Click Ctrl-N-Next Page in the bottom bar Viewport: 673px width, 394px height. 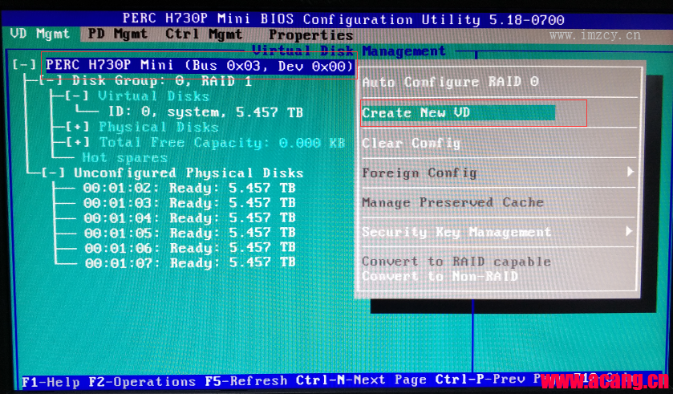(362, 380)
